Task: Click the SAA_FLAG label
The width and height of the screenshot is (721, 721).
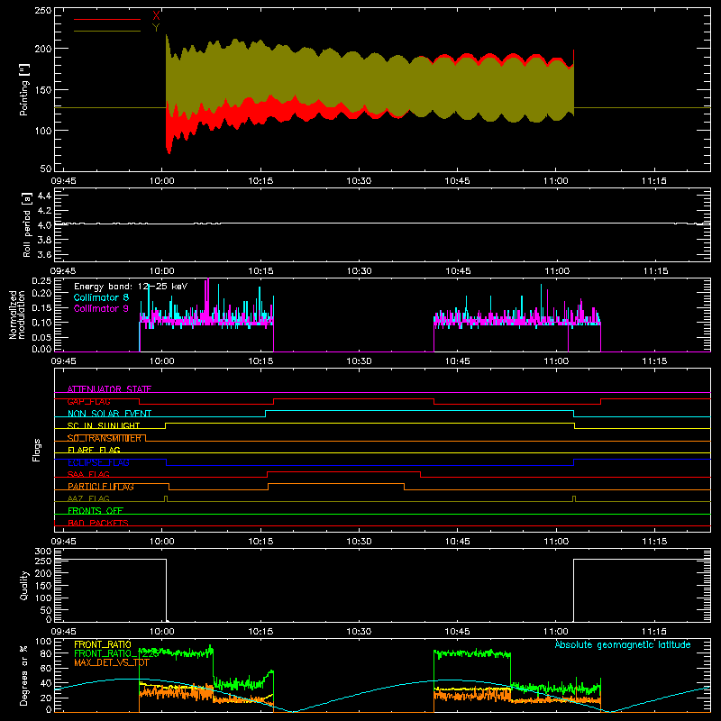Action: coord(88,474)
